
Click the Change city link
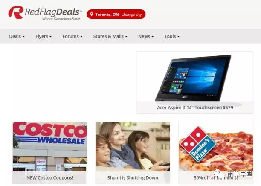[x=131, y=15]
